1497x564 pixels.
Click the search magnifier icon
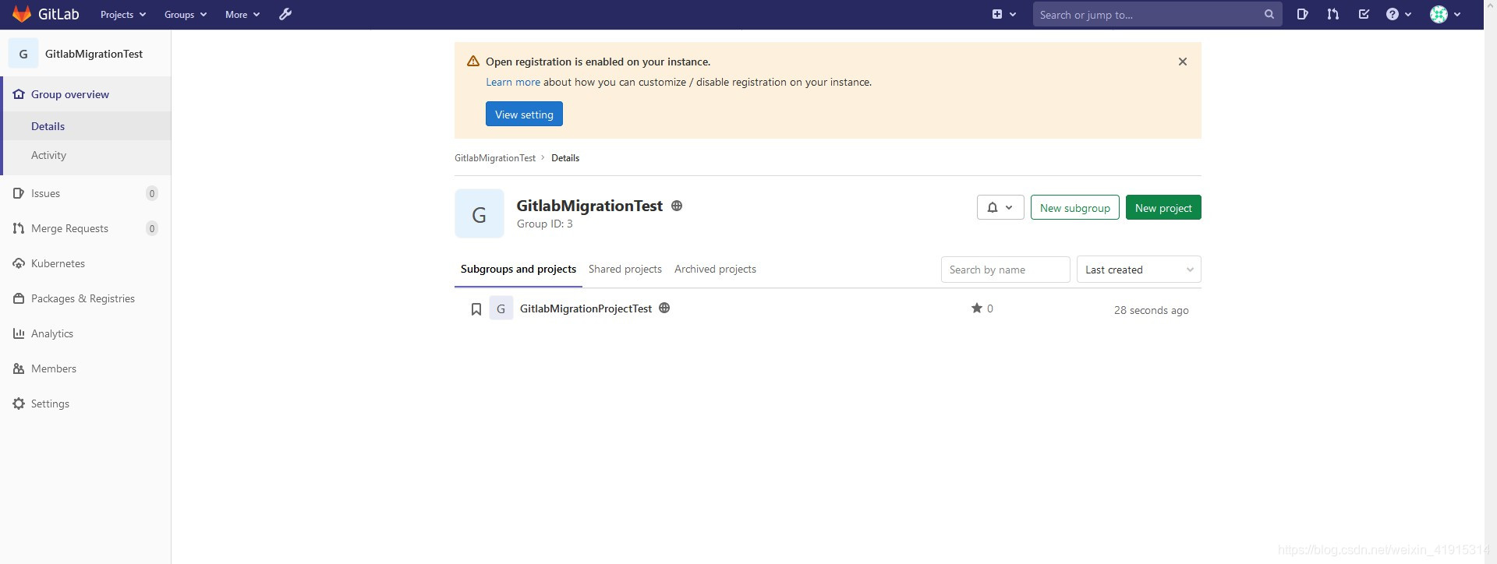1269,14
